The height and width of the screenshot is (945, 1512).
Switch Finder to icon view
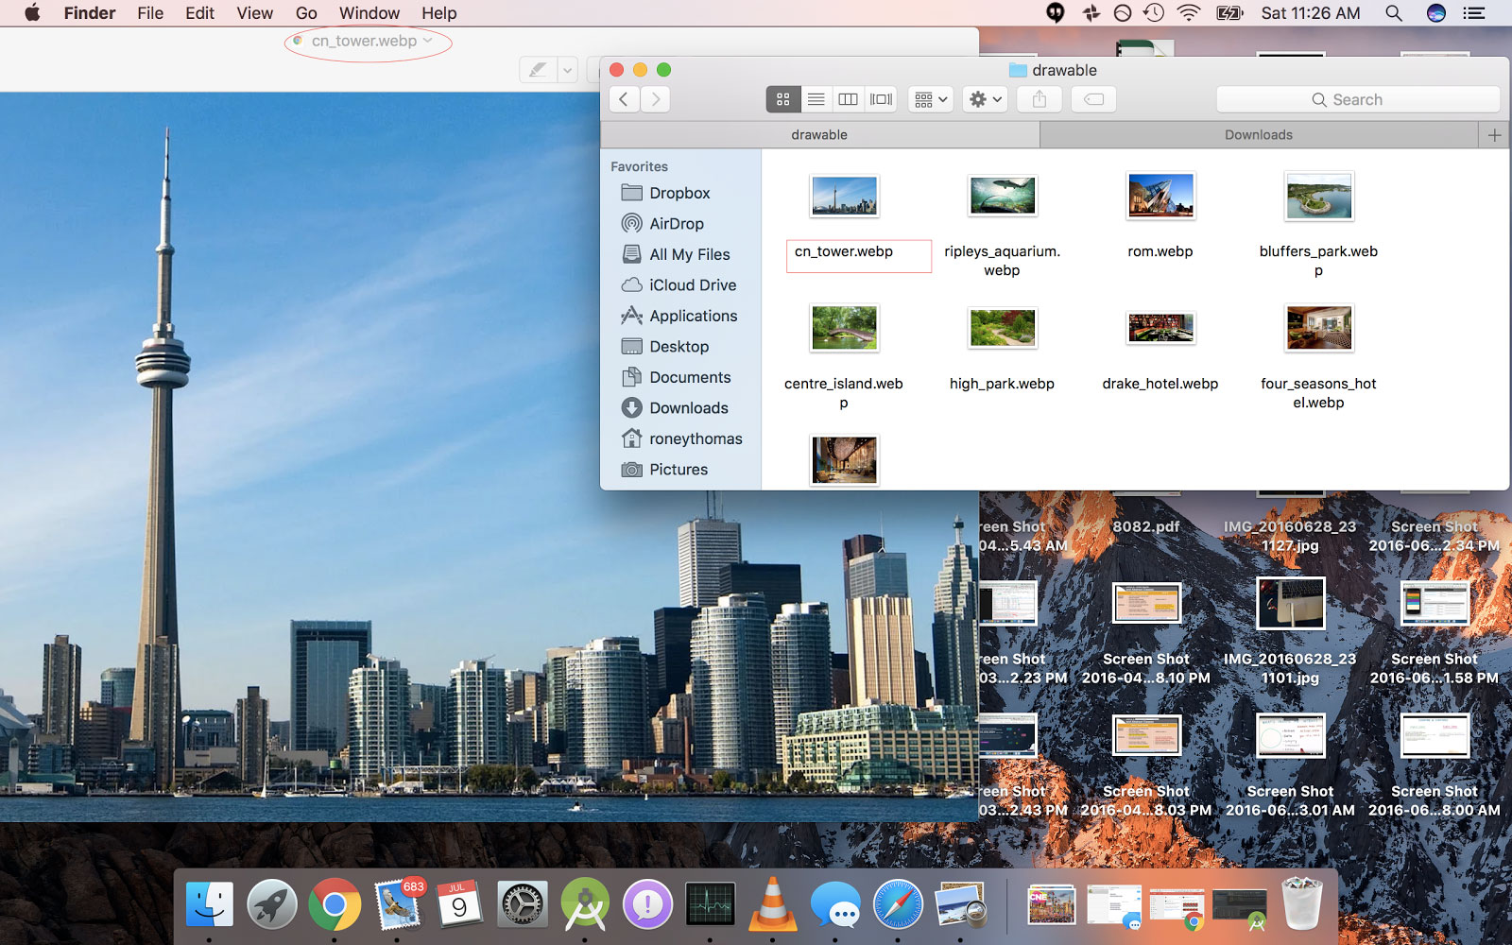coord(782,99)
